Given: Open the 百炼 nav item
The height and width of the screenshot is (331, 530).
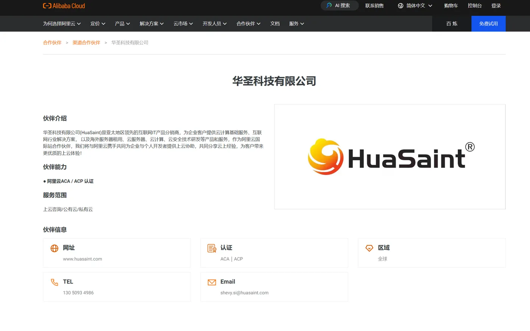Looking at the screenshot, I should (x=452, y=23).
